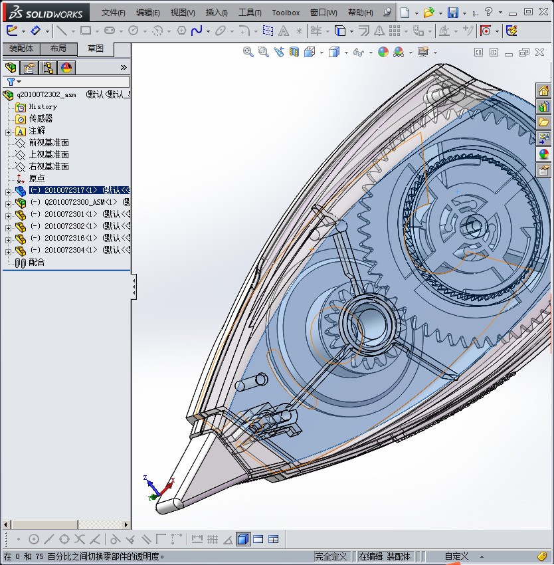Select the Spline sketch tool
554x565 pixels.
click(197, 31)
